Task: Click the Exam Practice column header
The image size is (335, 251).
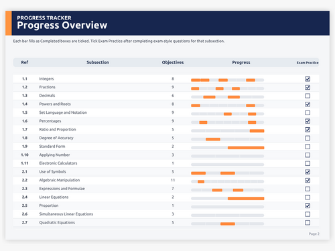Action: tap(308, 63)
